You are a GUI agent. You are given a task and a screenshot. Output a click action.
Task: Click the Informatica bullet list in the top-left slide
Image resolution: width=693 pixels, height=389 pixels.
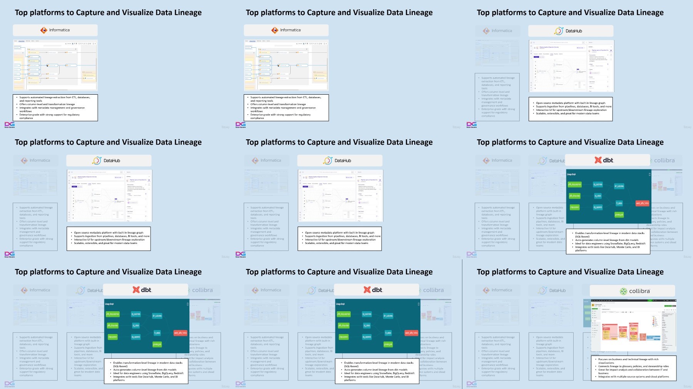[55, 108]
